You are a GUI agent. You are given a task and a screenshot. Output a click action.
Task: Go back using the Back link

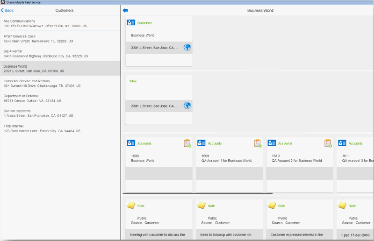[7, 10]
